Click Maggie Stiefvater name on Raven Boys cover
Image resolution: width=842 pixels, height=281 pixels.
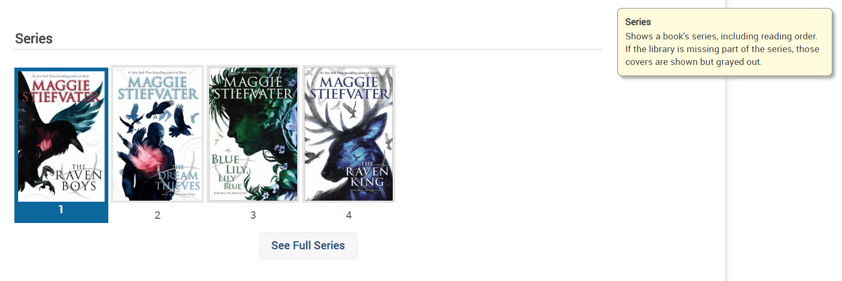pos(61,91)
